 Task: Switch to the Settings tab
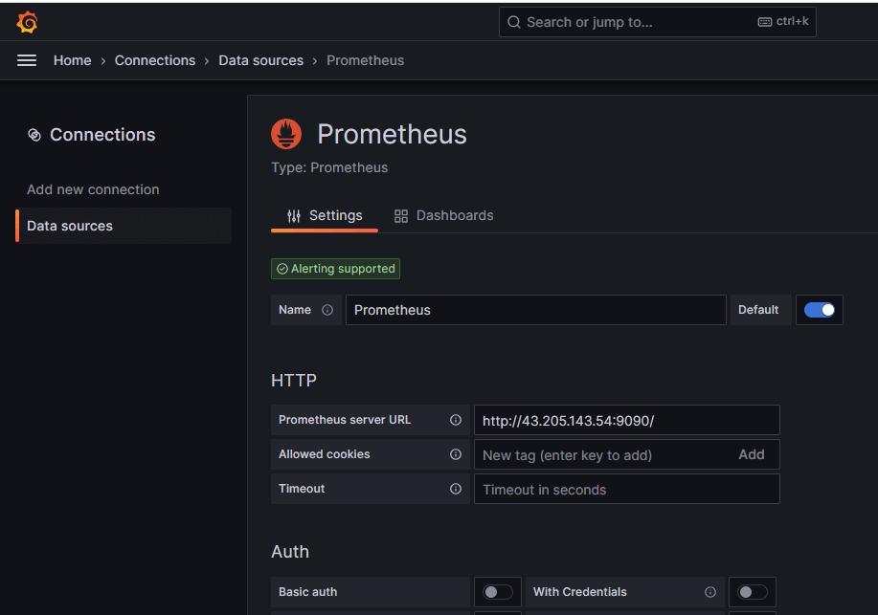(x=325, y=216)
